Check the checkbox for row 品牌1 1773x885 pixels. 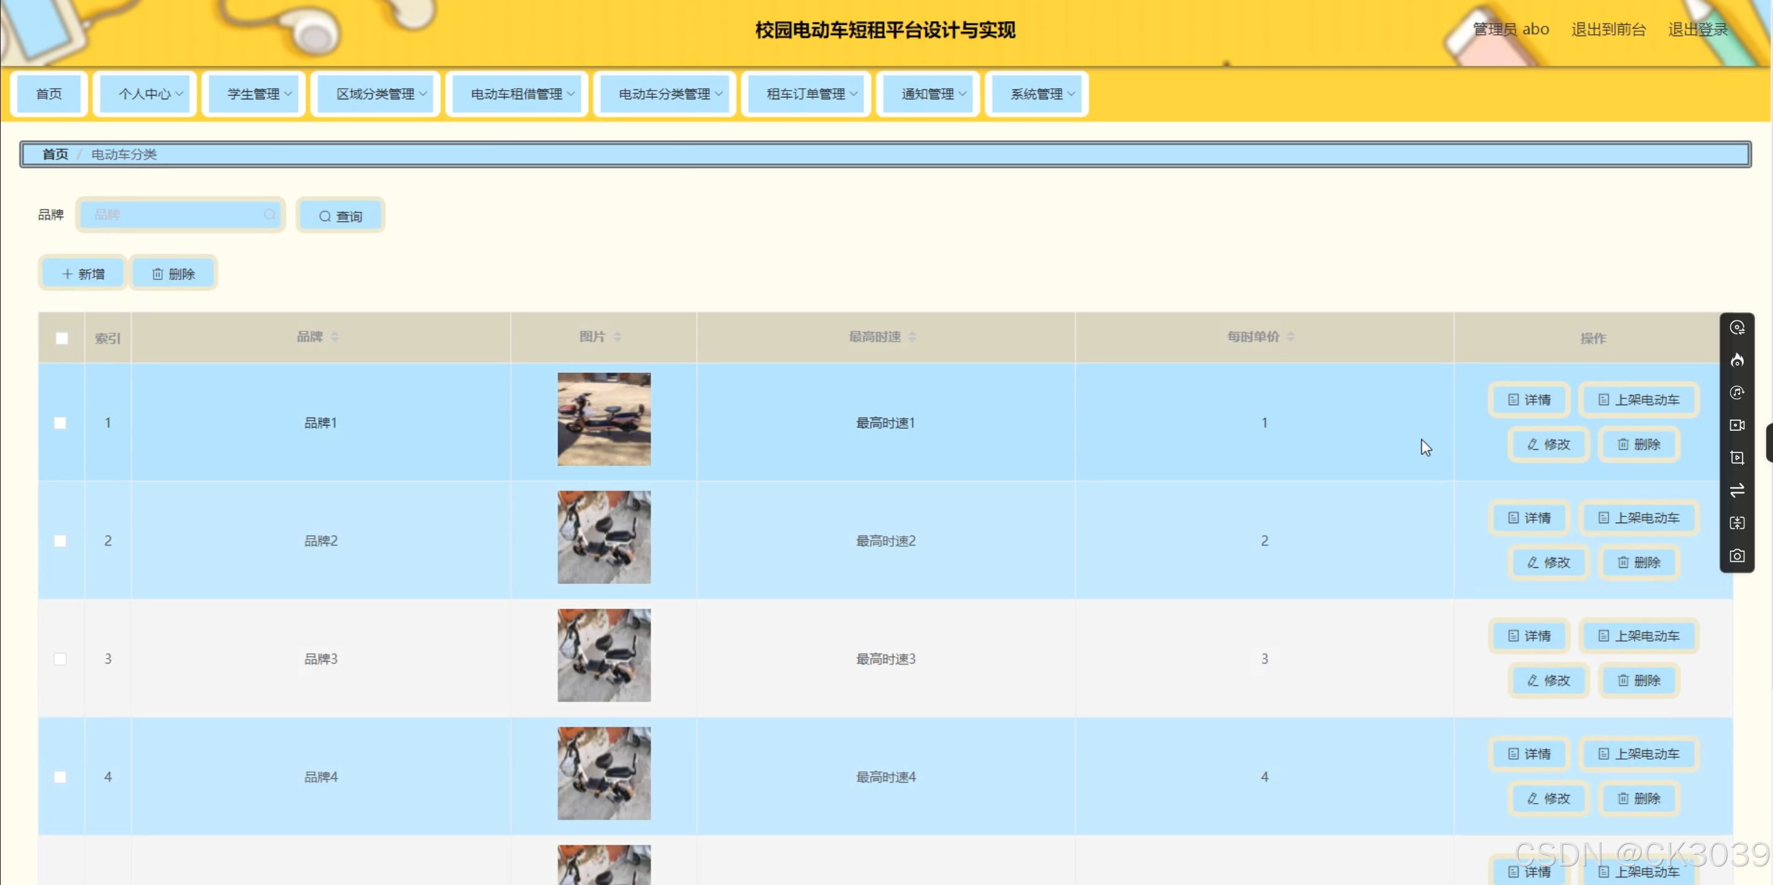pos(61,423)
